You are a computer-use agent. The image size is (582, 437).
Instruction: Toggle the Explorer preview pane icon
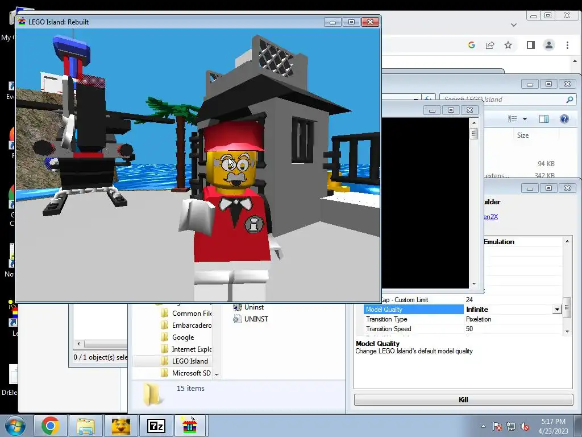pos(544,119)
